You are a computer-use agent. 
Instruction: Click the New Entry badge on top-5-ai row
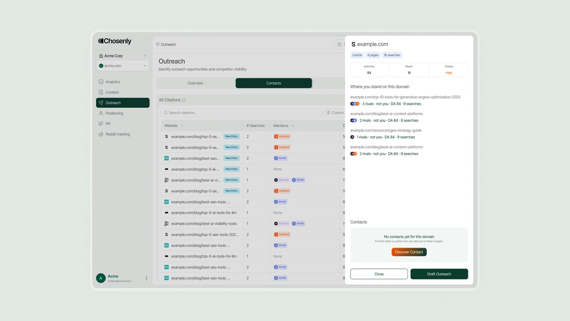pos(232,169)
